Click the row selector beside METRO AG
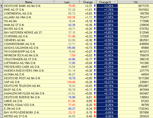Screen dimensions: 153x118 pyautogui.click(x=1, y=116)
